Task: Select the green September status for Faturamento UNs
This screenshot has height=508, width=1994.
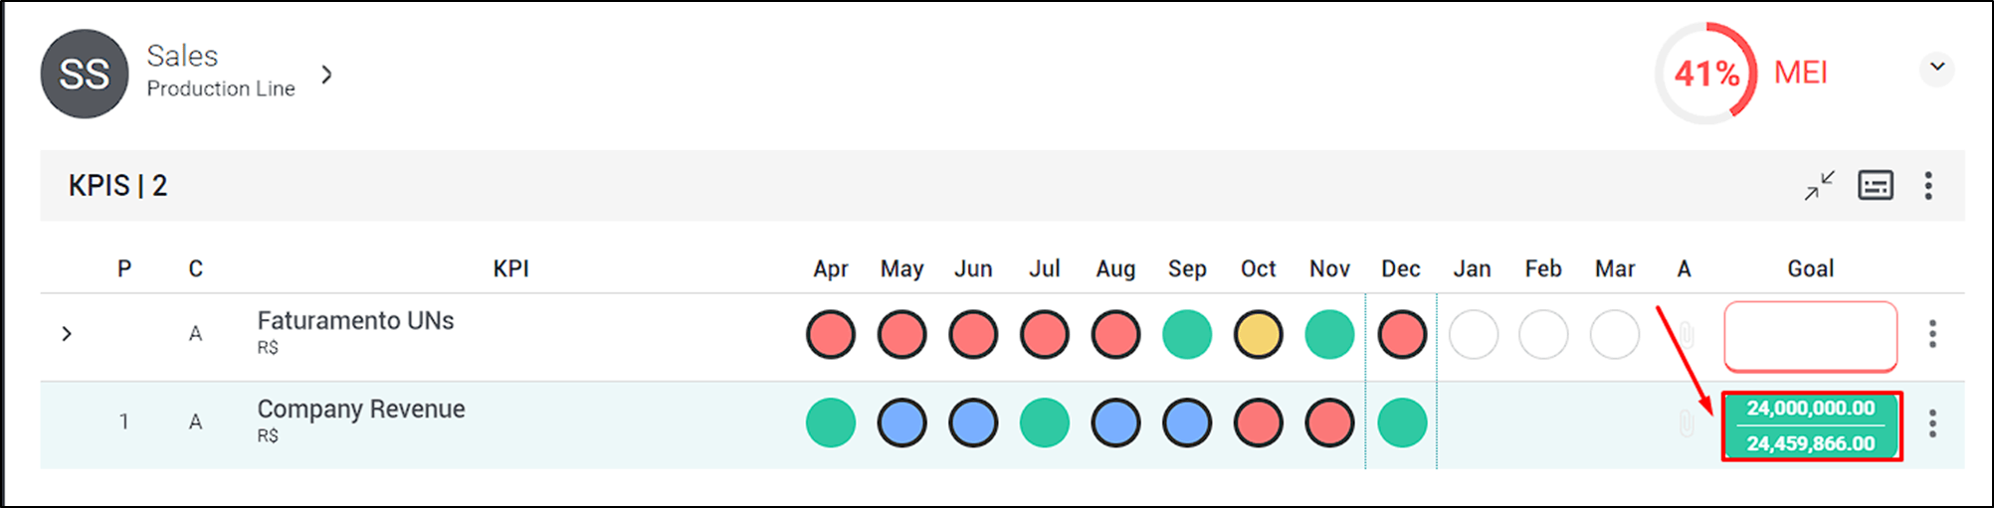Action: 1187,334
